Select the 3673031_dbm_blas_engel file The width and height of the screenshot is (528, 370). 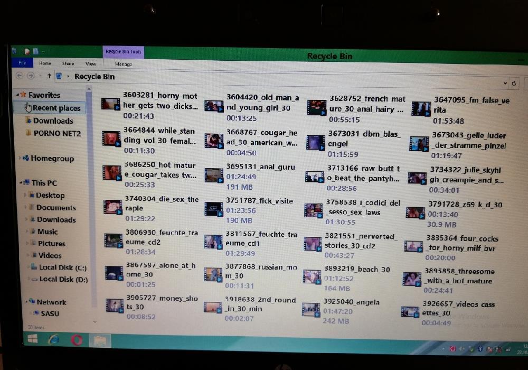[354, 144]
